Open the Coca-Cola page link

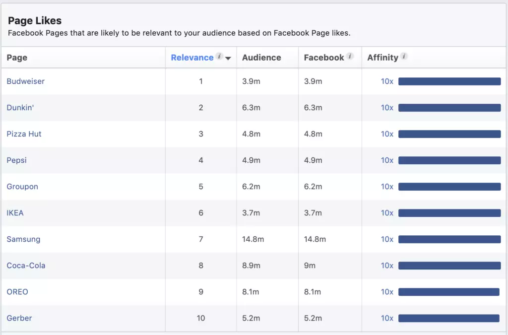tap(26, 266)
